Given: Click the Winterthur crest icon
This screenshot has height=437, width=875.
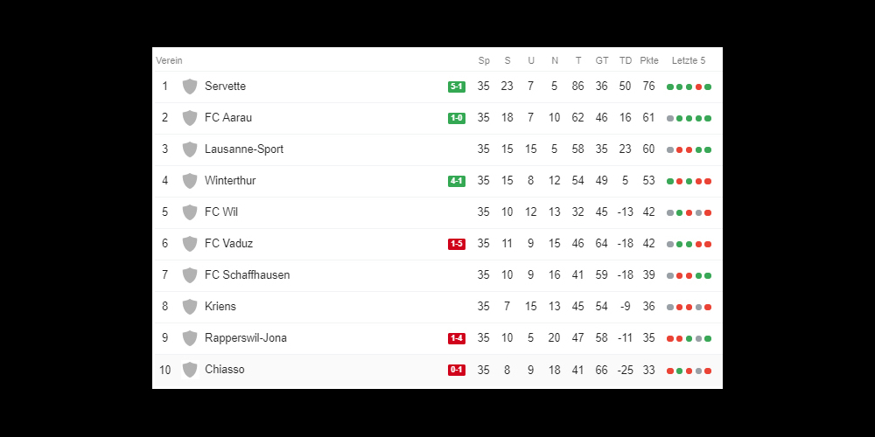Looking at the screenshot, I should pos(190,181).
